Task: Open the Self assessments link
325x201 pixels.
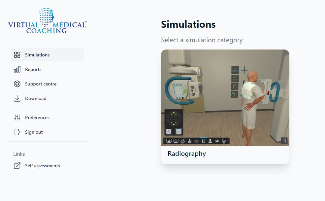Action: coord(42,166)
